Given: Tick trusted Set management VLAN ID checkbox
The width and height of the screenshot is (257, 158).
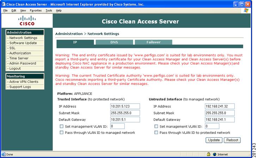Looking at the screenshot, I should [61, 126].
